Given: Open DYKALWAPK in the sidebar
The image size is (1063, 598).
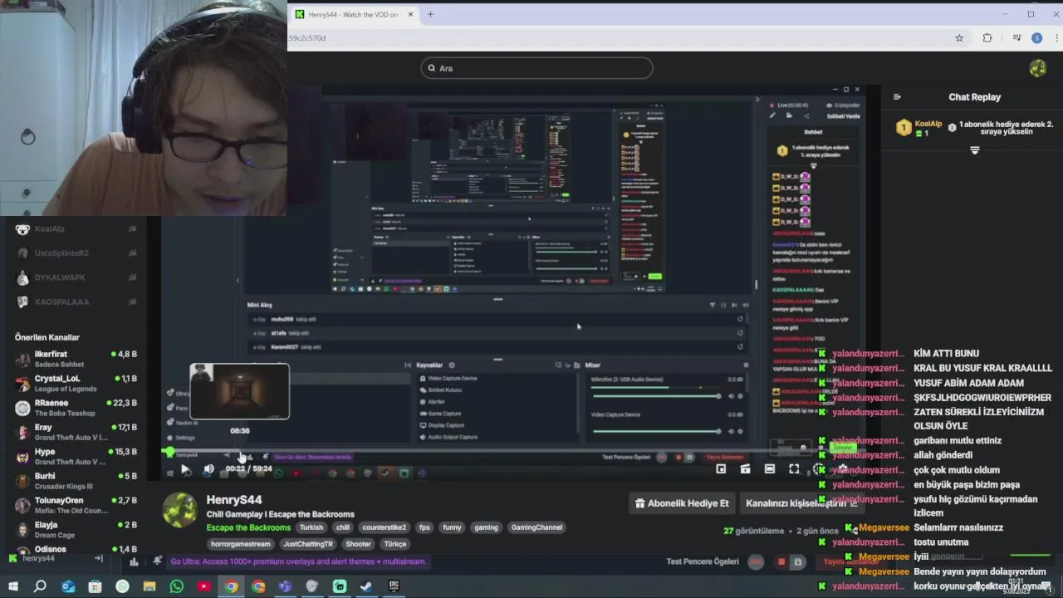Looking at the screenshot, I should pyautogui.click(x=75, y=277).
